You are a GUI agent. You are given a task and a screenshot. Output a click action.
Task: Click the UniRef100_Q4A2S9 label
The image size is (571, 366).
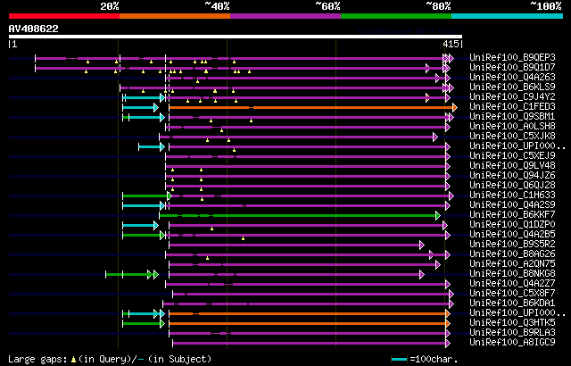512,205
